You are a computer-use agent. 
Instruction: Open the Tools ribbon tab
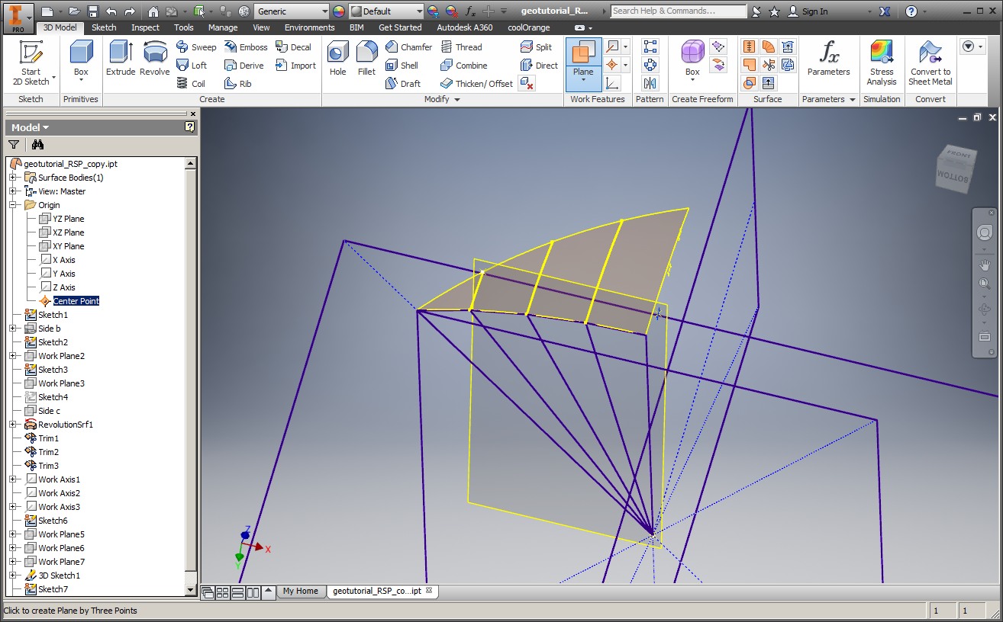pos(184,27)
